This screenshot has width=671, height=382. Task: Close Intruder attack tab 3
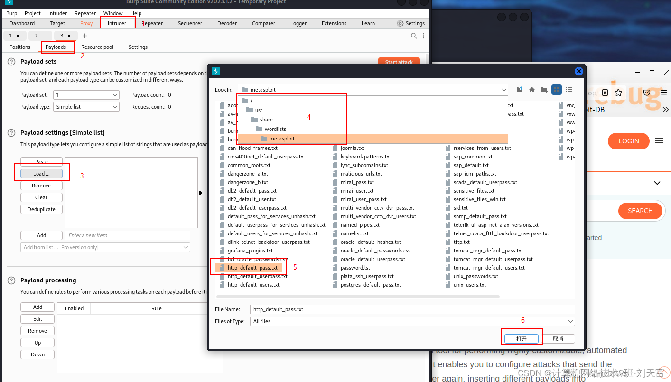point(69,36)
